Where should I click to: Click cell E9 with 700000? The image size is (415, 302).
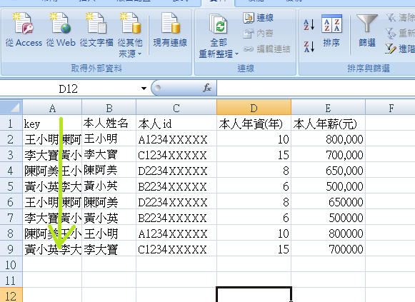[x=328, y=249]
